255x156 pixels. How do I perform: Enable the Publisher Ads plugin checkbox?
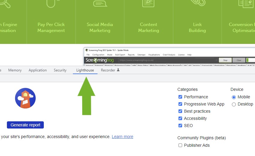[180, 145]
